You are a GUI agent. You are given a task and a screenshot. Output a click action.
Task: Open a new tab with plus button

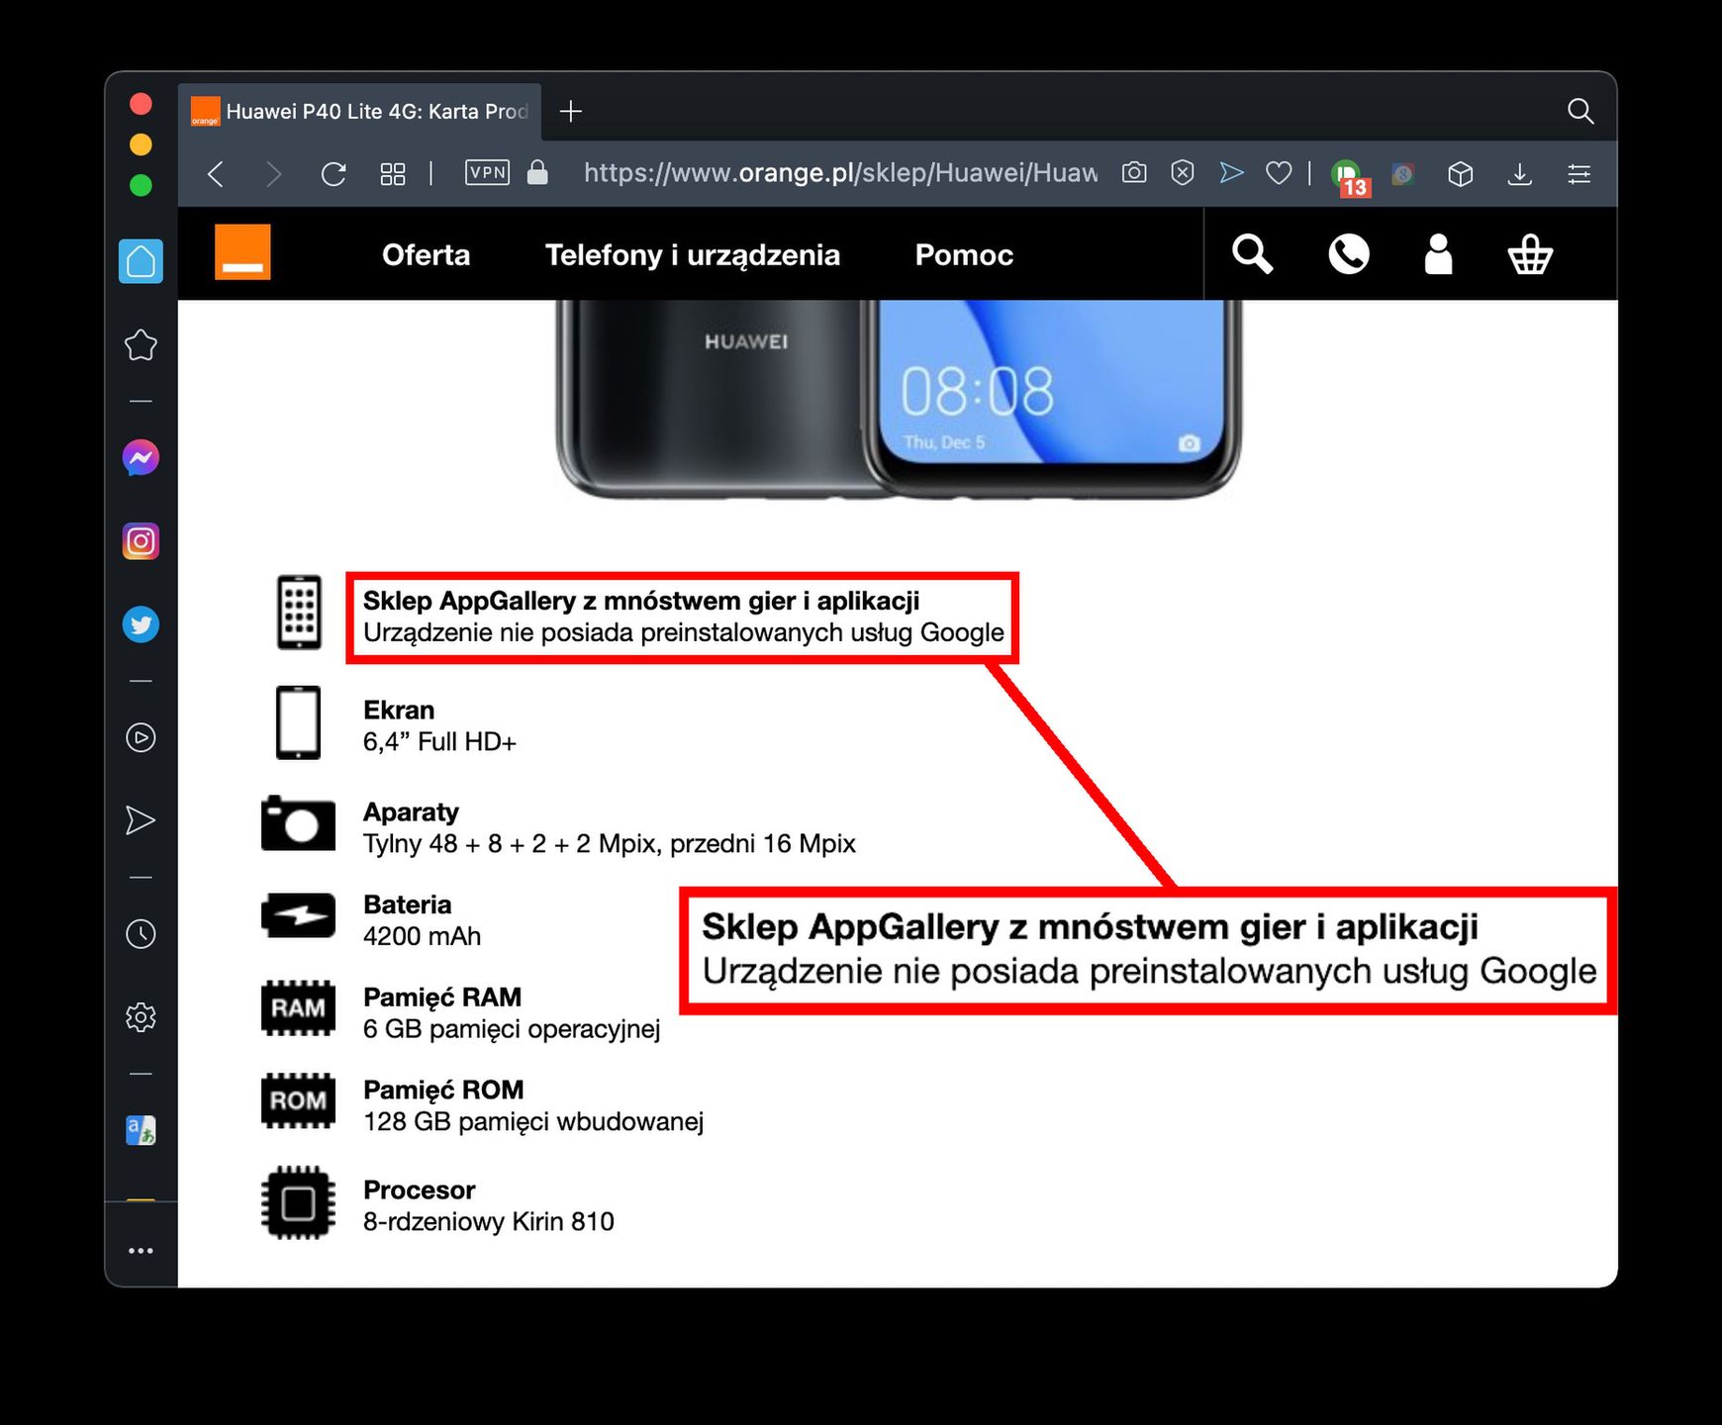point(571,111)
